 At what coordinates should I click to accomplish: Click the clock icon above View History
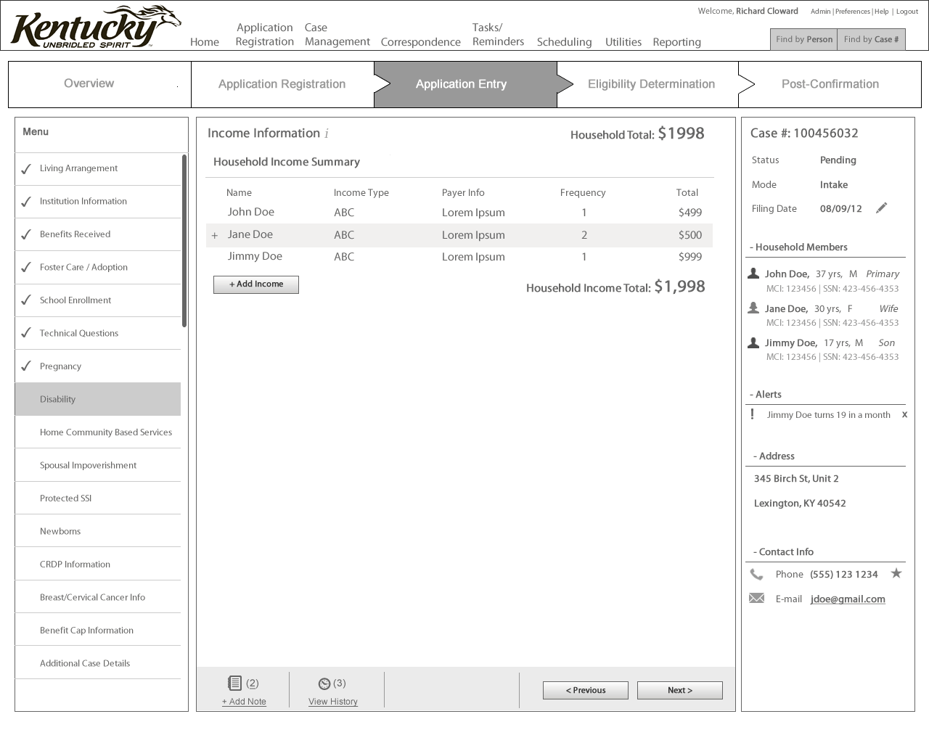tap(324, 684)
